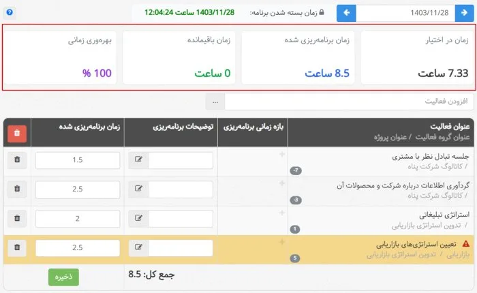
Task: Click planned time field with value 2
Action: click(78, 219)
